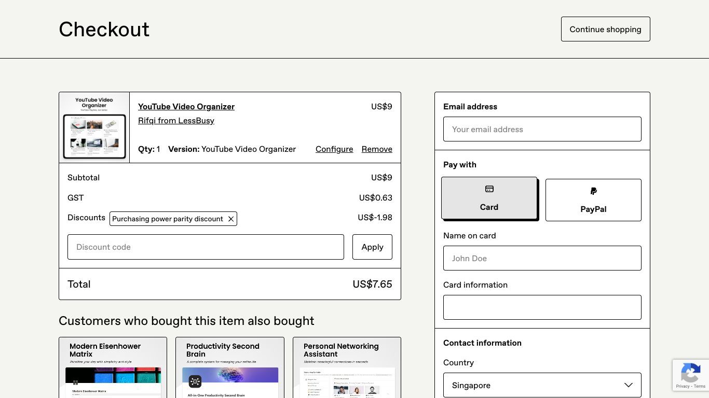Click the Pay with label
The width and height of the screenshot is (709, 398).
(460, 164)
